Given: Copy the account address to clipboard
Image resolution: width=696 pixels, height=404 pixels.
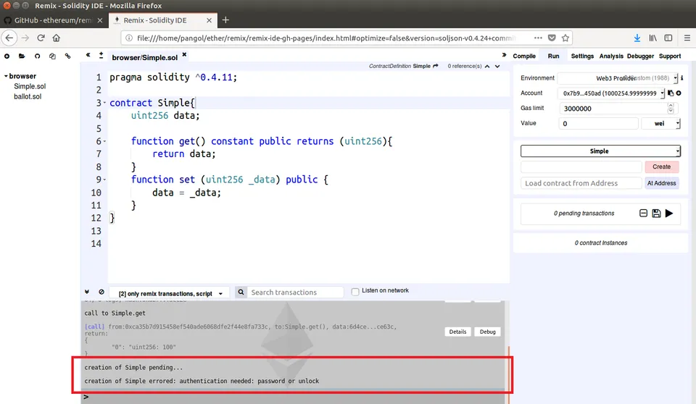Looking at the screenshot, I should pyautogui.click(x=671, y=93).
